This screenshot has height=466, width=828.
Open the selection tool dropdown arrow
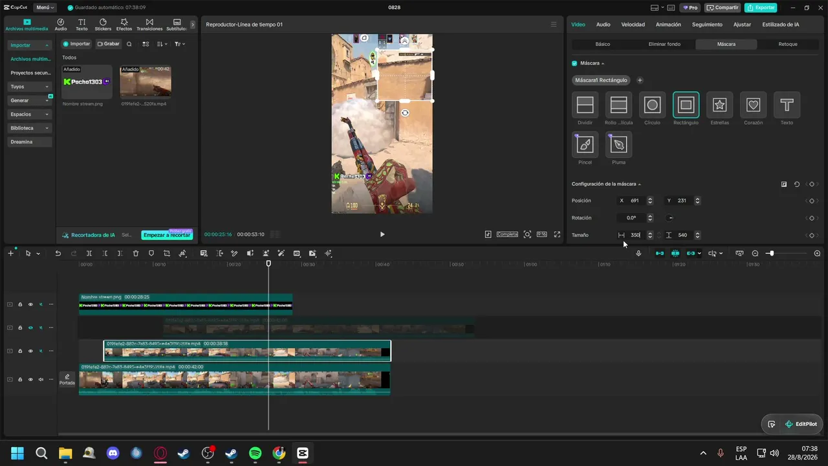coord(38,254)
